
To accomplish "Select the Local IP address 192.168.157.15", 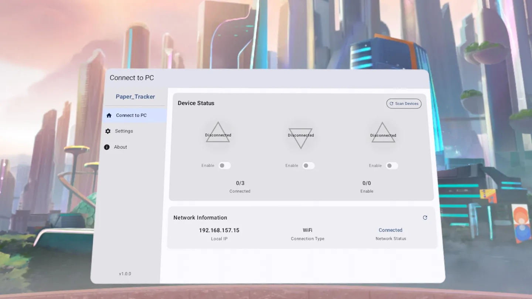I will pyautogui.click(x=219, y=230).
